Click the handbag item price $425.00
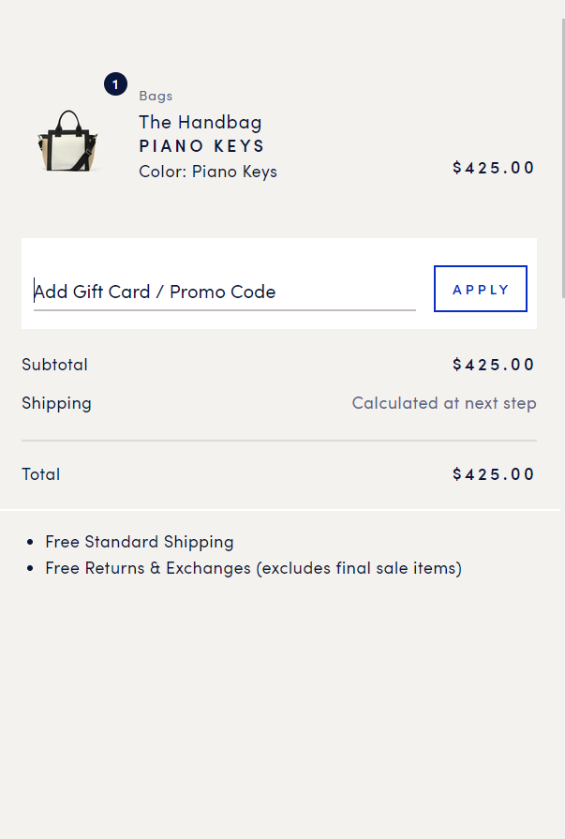Viewport: 565px width, 839px height. (x=494, y=168)
